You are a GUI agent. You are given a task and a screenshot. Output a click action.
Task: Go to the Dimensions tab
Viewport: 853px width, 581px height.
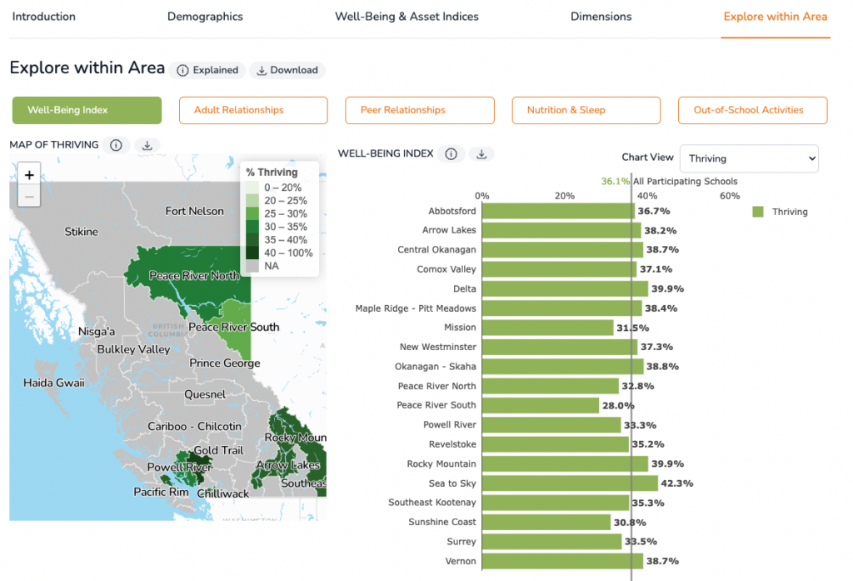pyautogui.click(x=601, y=17)
